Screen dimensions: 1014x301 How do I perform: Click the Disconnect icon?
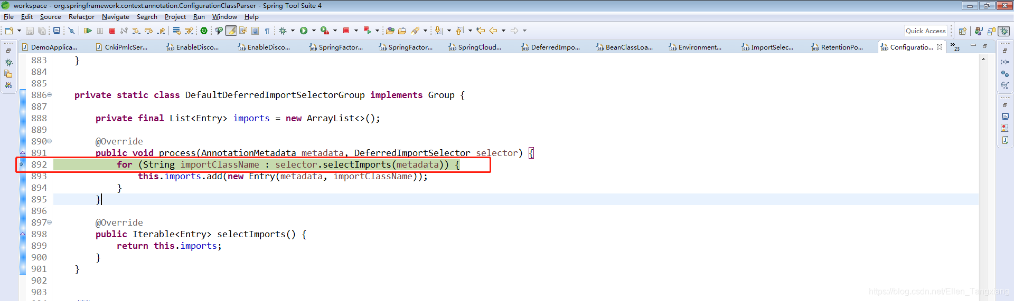(124, 31)
